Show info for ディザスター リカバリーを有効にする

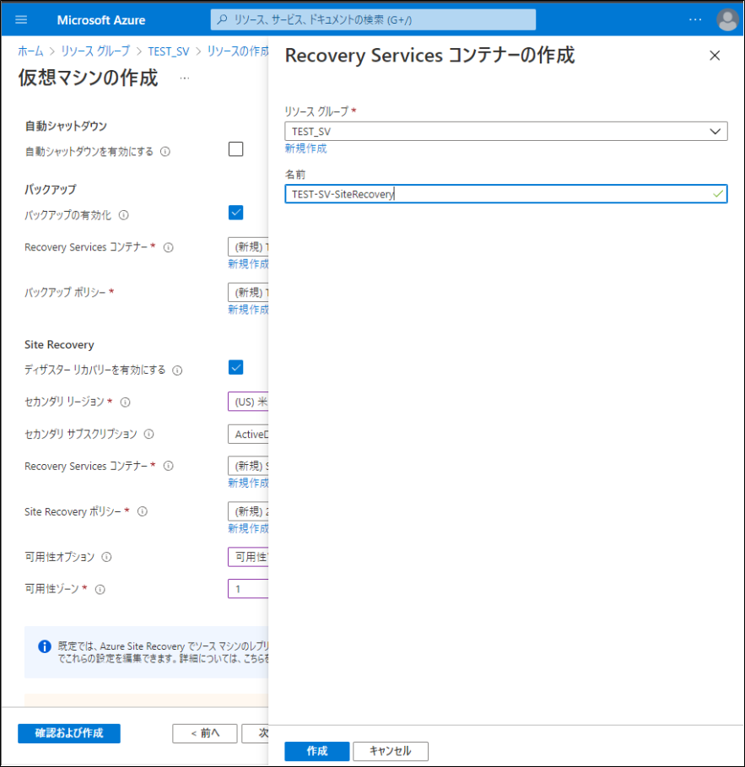coord(177,370)
